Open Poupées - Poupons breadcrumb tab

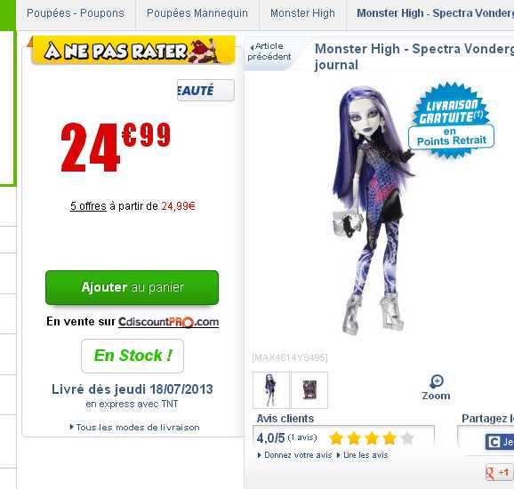click(x=76, y=13)
